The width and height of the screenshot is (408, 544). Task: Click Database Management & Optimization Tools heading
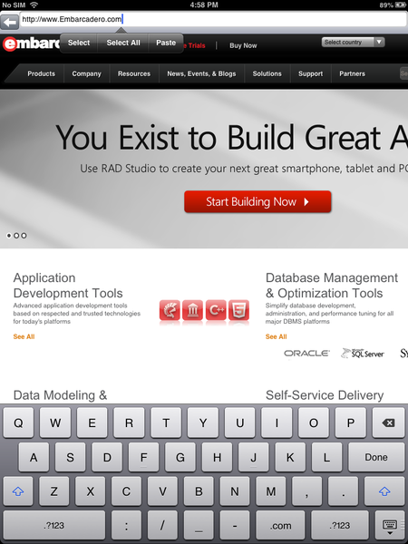point(332,286)
